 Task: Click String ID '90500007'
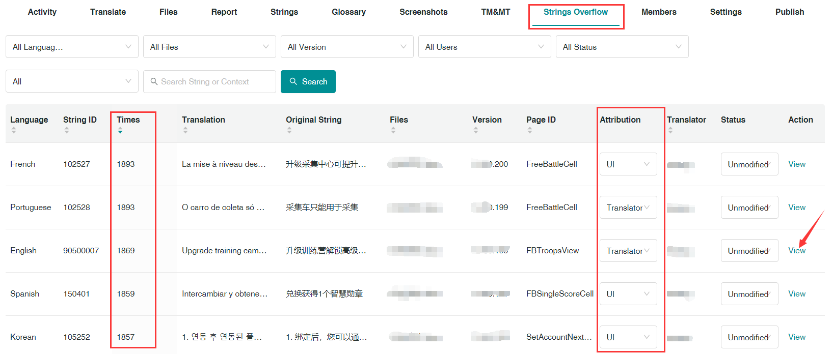coord(81,250)
